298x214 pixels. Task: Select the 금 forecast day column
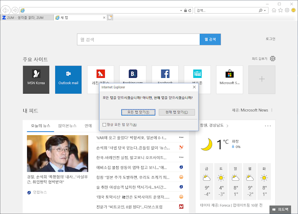tap(206, 181)
